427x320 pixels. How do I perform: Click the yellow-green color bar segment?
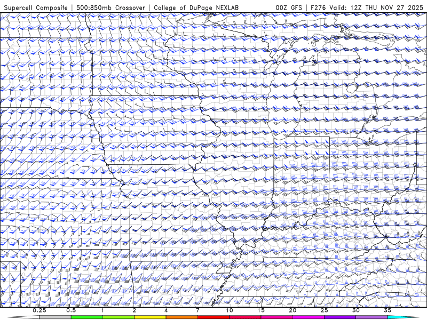tap(118, 317)
